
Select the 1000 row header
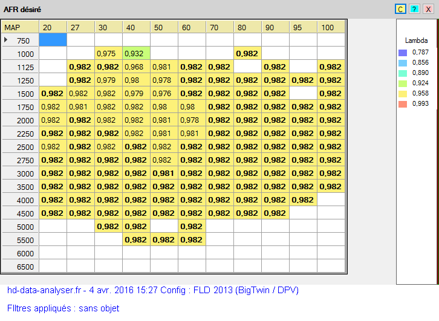coord(20,53)
